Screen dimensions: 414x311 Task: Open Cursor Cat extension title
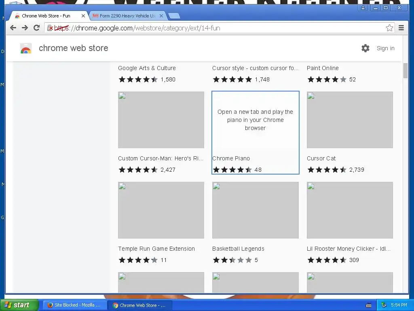click(321, 158)
